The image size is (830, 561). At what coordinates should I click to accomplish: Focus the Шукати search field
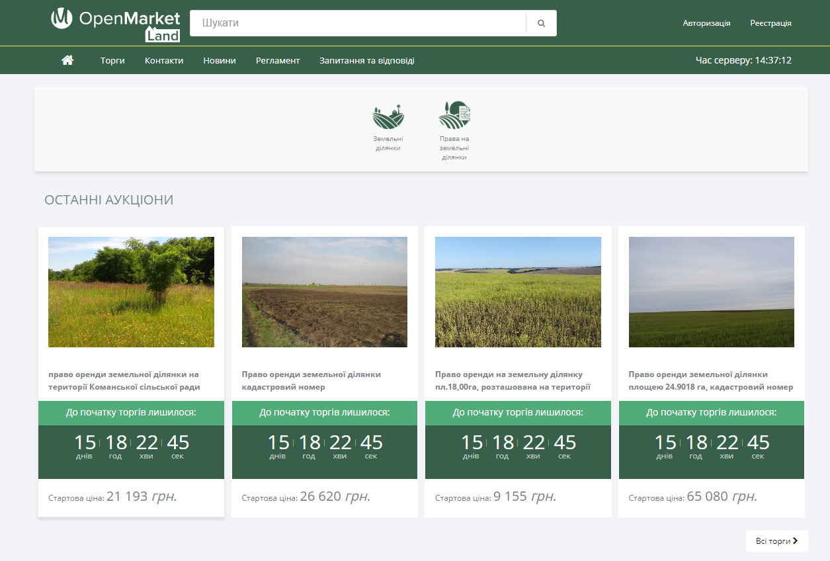point(358,23)
